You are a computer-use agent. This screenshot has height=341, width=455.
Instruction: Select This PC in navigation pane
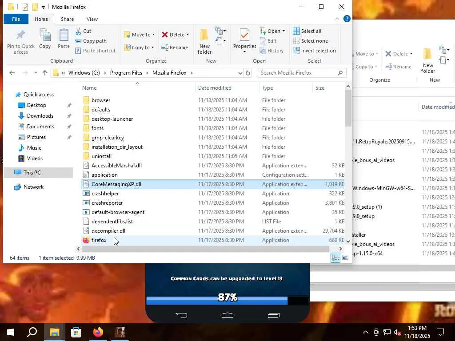click(x=32, y=173)
